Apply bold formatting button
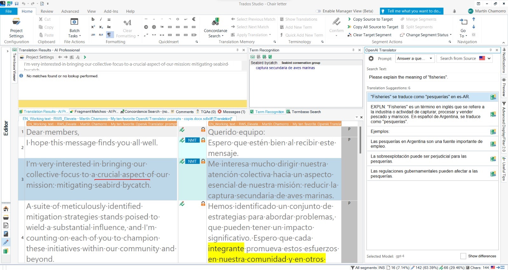This screenshot has height=270, width=508. point(93,19)
